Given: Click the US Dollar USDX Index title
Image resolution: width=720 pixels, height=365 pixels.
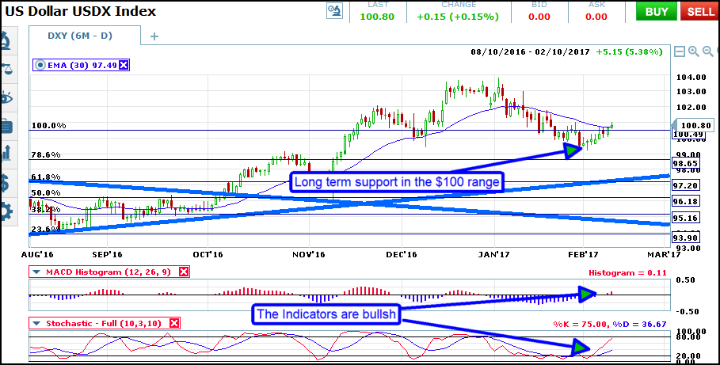Looking at the screenshot, I should [80, 11].
